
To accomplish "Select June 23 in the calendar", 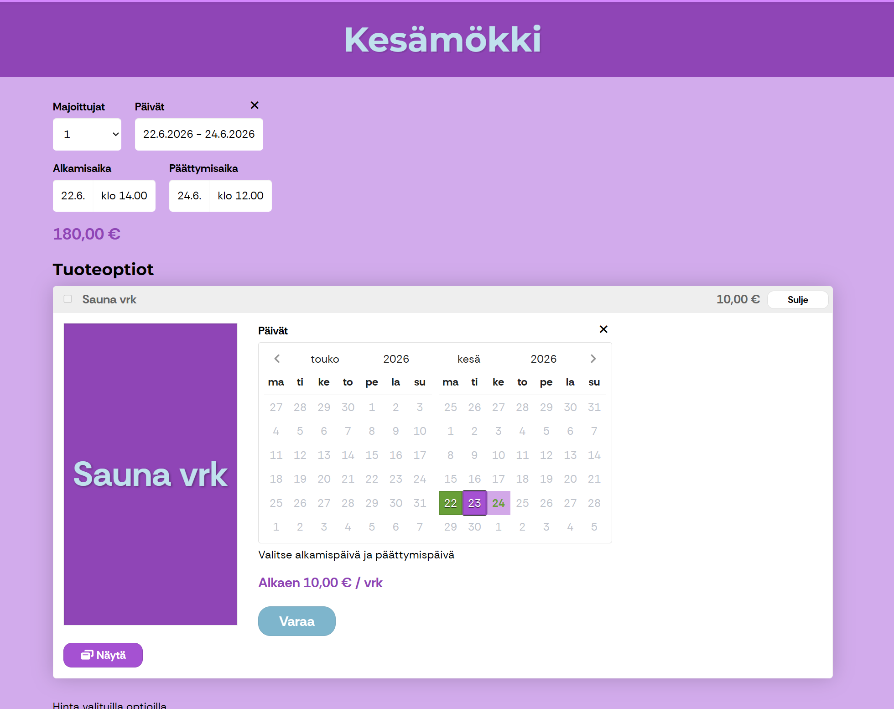I will [x=474, y=503].
